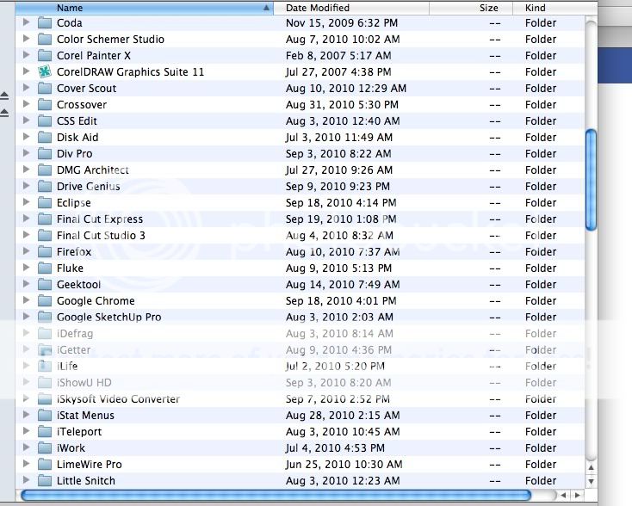Screen dimensions: 632x506
Task: Click the vertical scrollbar down arrow
Action: [x=591, y=481]
